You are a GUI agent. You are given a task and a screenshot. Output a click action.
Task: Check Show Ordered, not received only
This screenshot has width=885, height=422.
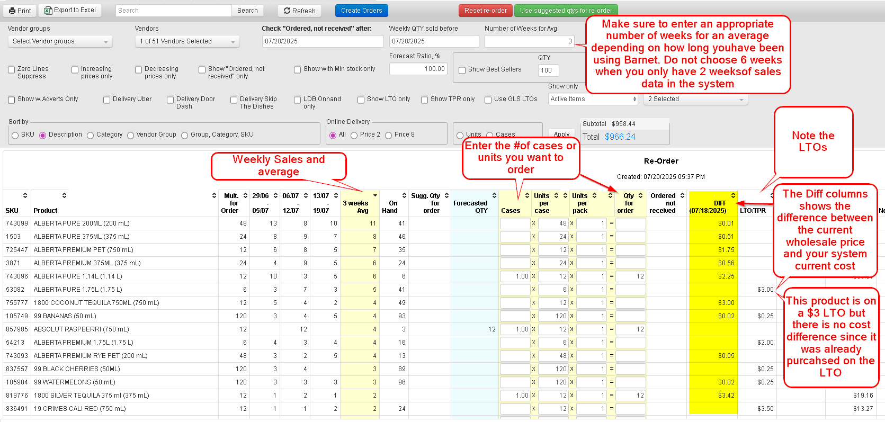tap(202, 69)
